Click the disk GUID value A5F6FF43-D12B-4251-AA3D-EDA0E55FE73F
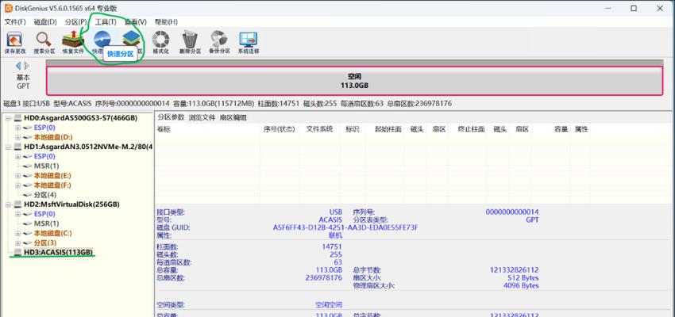675x317 pixels. point(345,227)
